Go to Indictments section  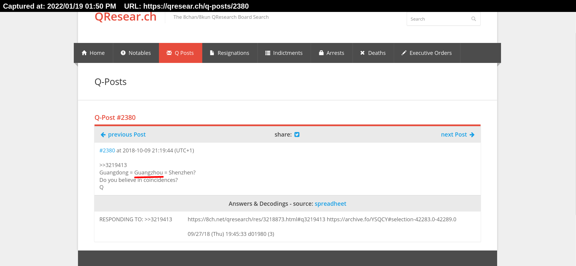[284, 53]
